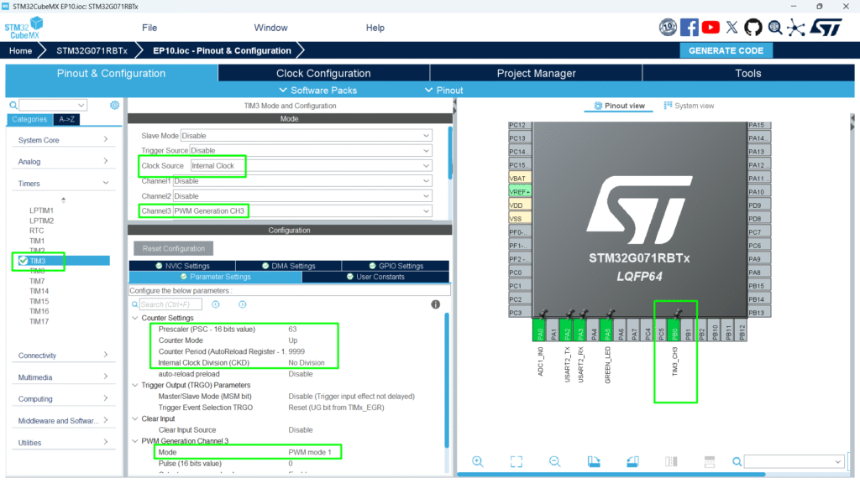Open categories panel settings gear
860x483 pixels.
(x=115, y=105)
